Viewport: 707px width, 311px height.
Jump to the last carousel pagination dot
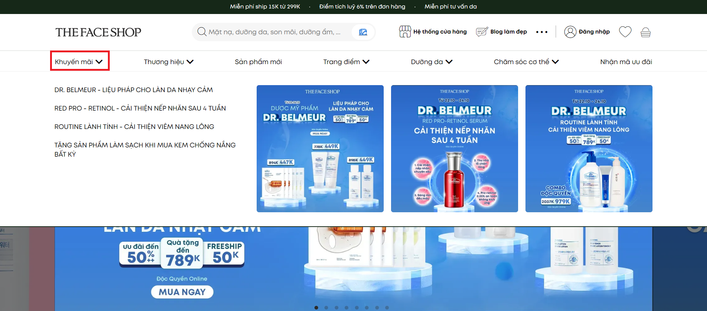tap(387, 308)
